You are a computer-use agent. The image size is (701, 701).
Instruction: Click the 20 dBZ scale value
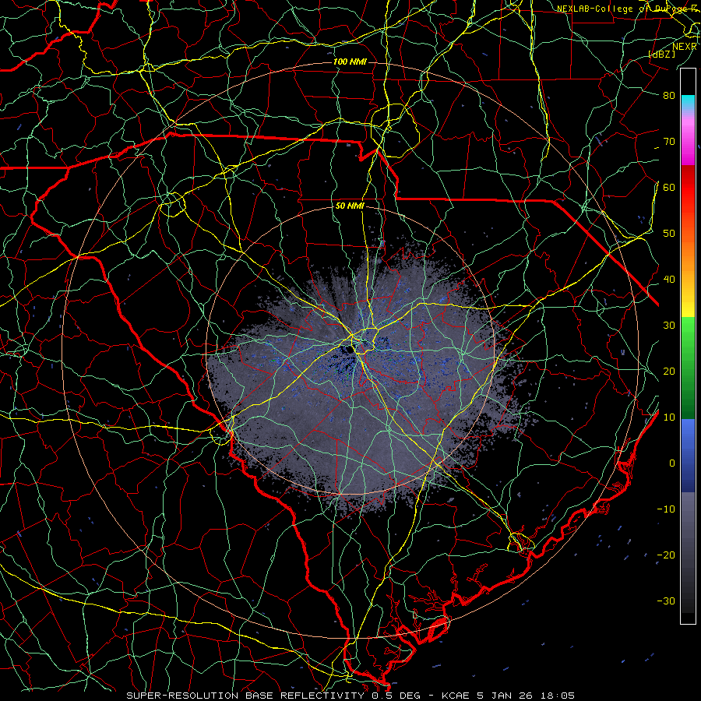pyautogui.click(x=669, y=371)
